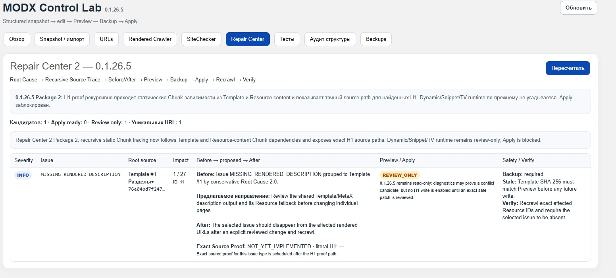616x278 pixels.
Task: Click the Template #1 root source
Action: point(142,174)
